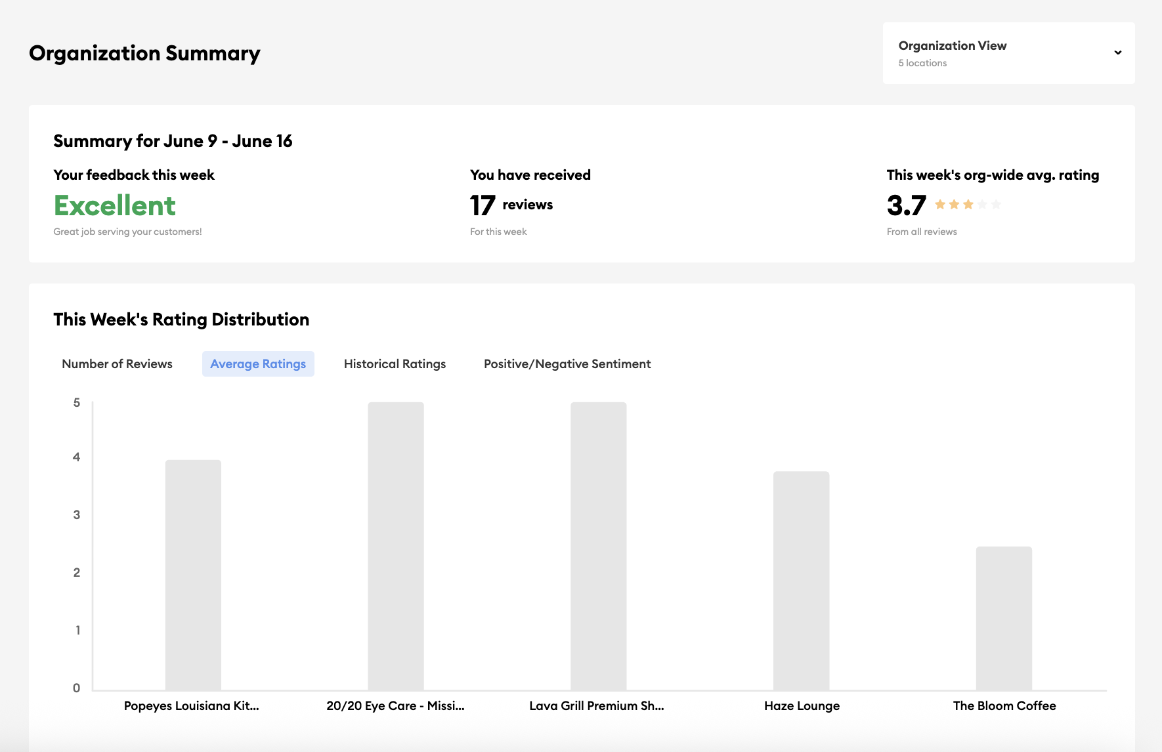
Task: Open the location selector chevron
Action: click(1117, 52)
